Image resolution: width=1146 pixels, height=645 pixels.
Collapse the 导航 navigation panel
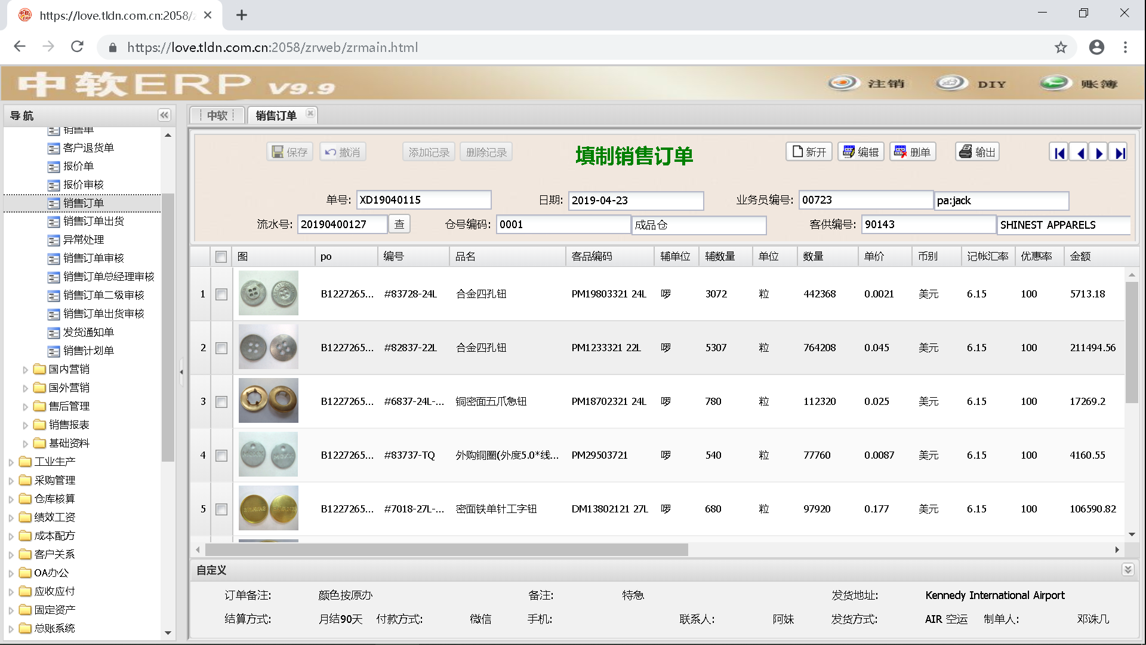164,115
